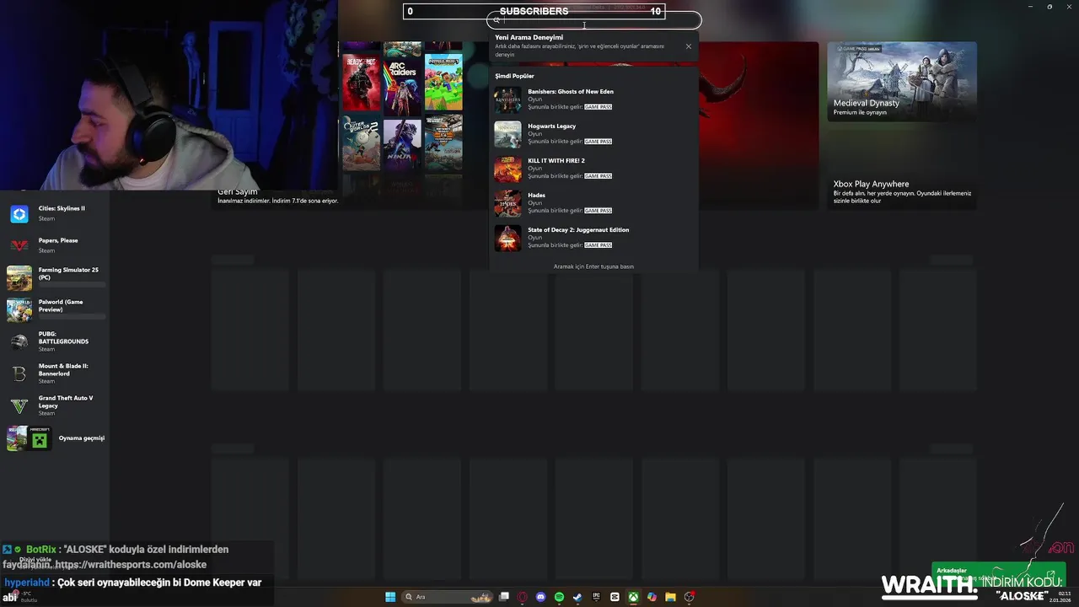Select the Hogwarts Legacy search suggestion
This screenshot has width=1079, height=607.
coord(593,134)
